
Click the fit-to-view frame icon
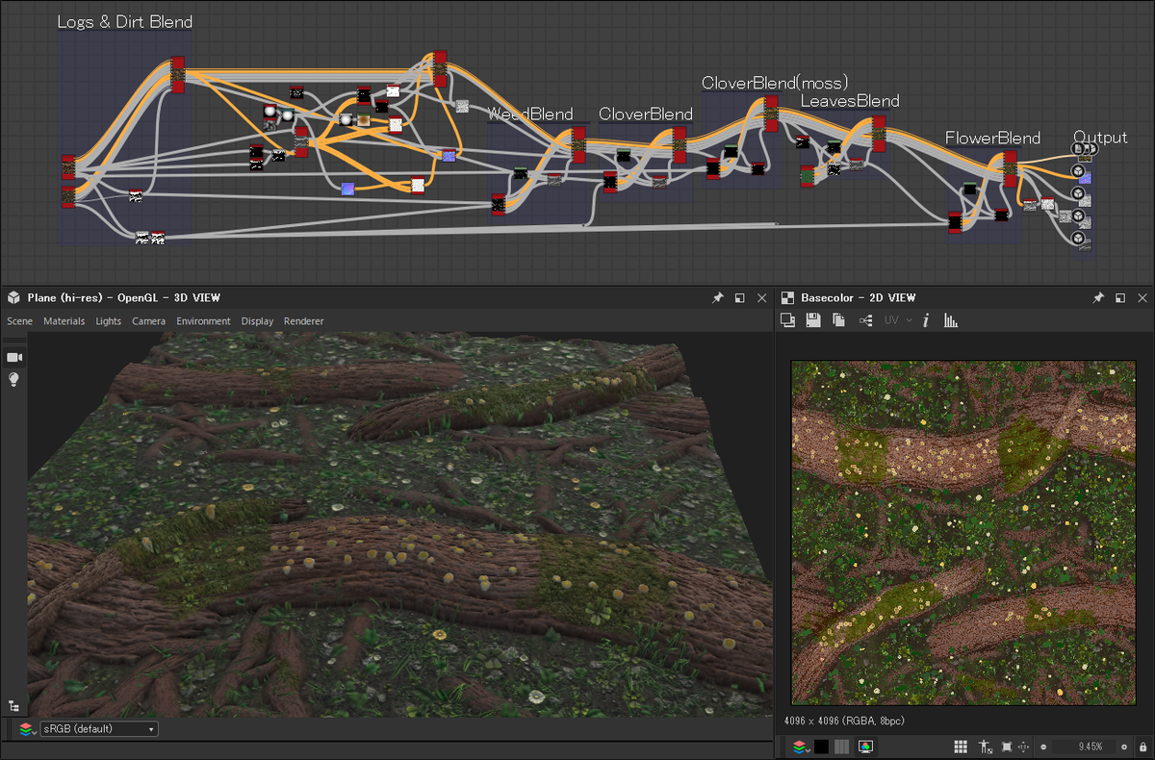[x=1006, y=747]
